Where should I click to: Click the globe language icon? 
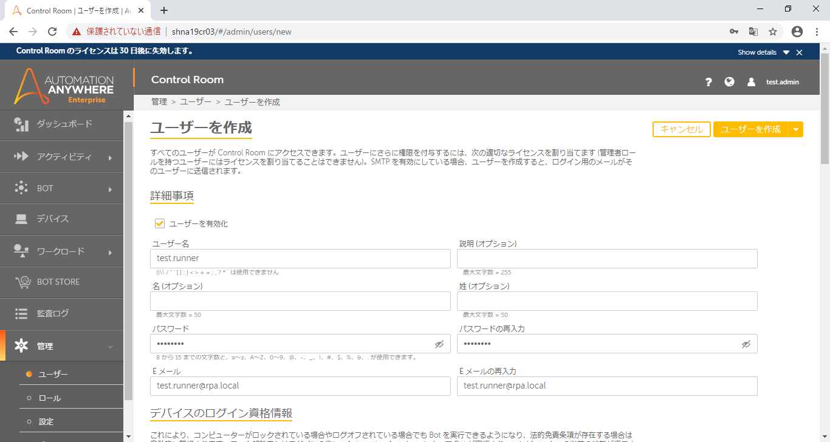pos(730,81)
